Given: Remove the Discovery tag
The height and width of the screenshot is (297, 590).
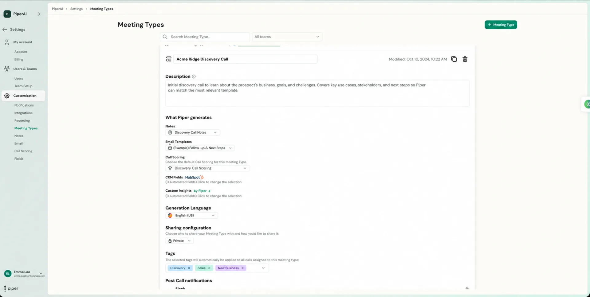Looking at the screenshot, I should click(x=189, y=268).
